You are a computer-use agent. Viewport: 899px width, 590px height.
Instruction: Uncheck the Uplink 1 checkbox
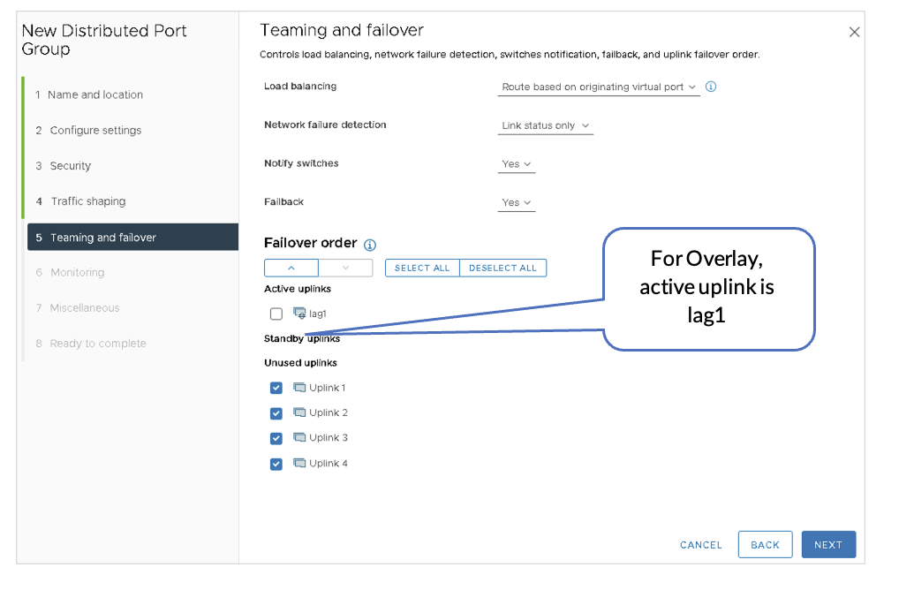click(276, 388)
